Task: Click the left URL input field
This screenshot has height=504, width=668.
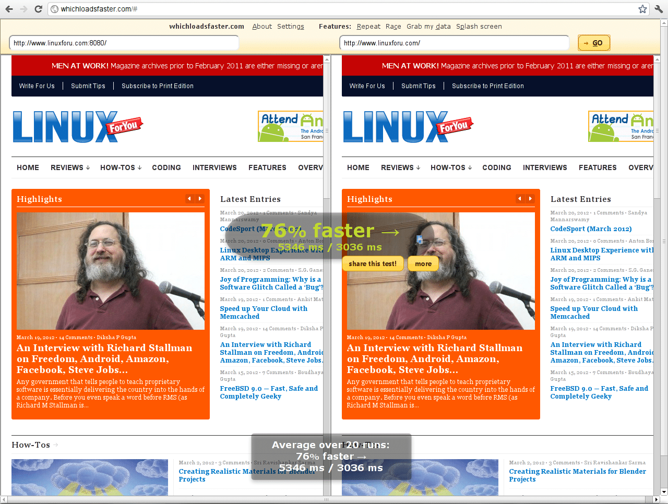Action: click(x=124, y=43)
